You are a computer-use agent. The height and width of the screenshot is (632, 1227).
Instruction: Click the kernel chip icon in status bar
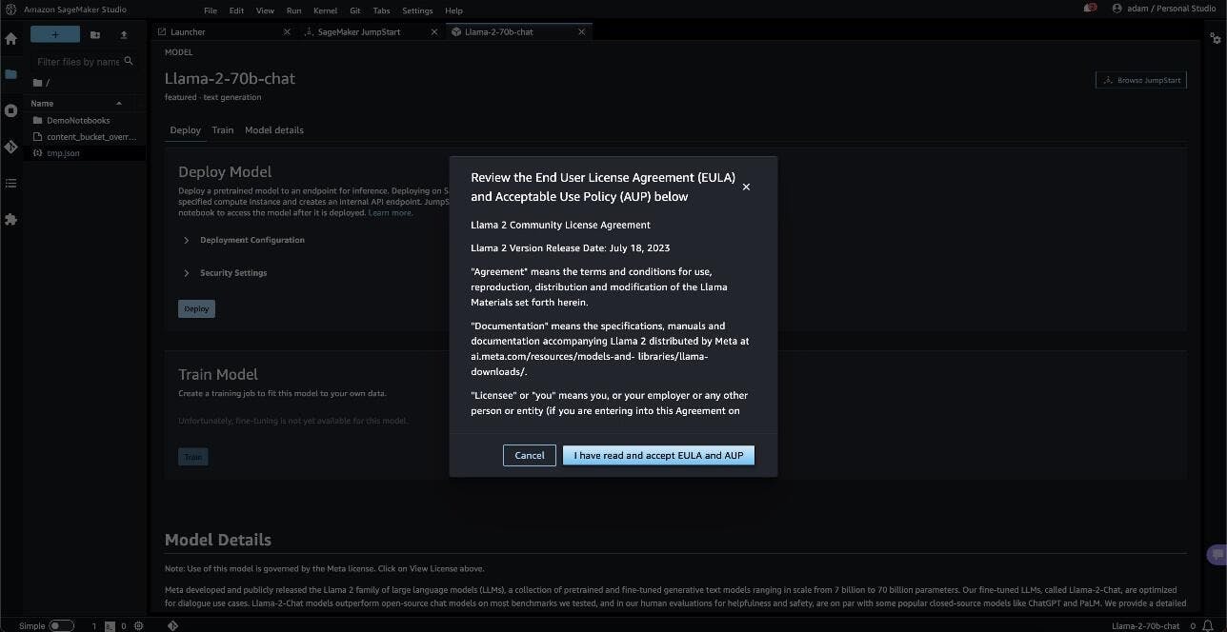click(x=139, y=626)
